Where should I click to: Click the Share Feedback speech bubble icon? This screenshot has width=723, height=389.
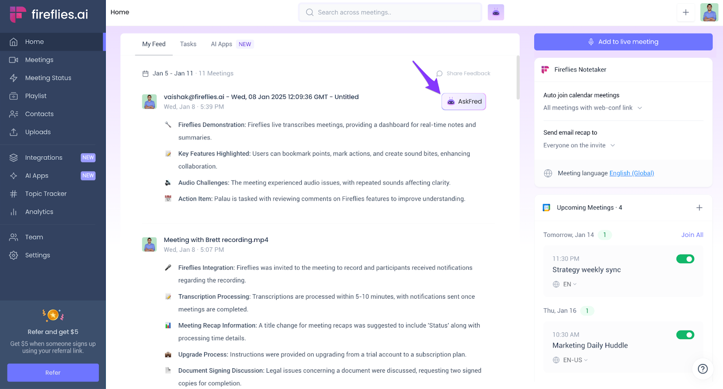(439, 74)
